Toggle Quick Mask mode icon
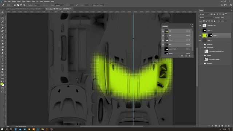 pos(3,88)
